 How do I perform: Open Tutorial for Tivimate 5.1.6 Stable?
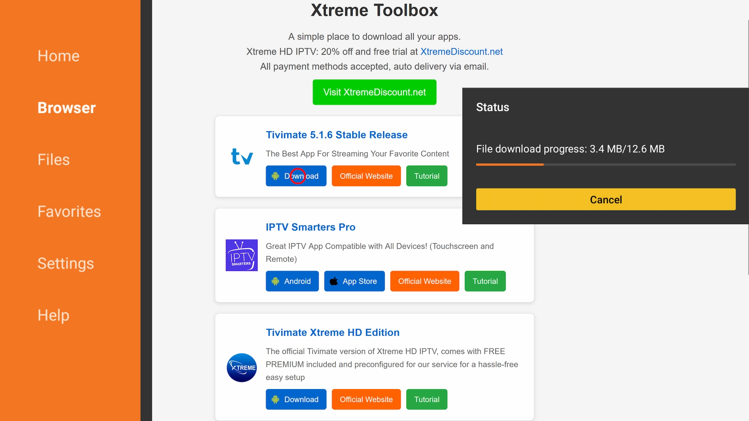(x=427, y=176)
